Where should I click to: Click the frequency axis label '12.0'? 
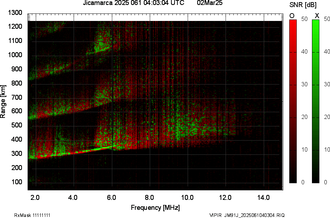click(x=226, y=197)
